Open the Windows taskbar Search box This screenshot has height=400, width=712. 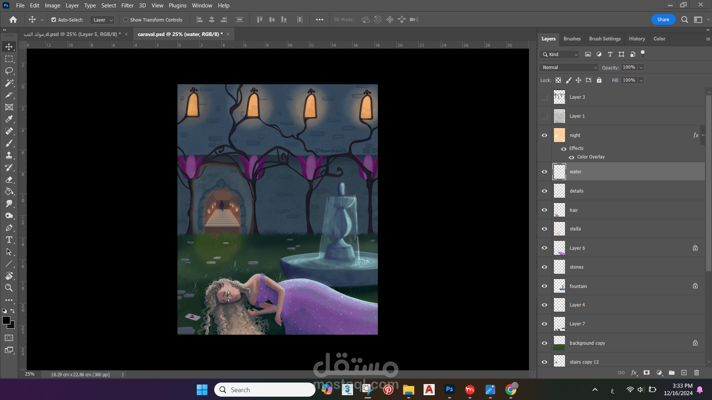click(265, 390)
